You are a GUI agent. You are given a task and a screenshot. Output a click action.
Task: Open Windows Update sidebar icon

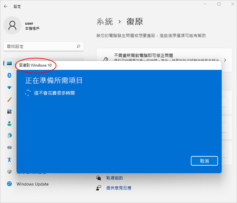pyautogui.click(x=9, y=184)
